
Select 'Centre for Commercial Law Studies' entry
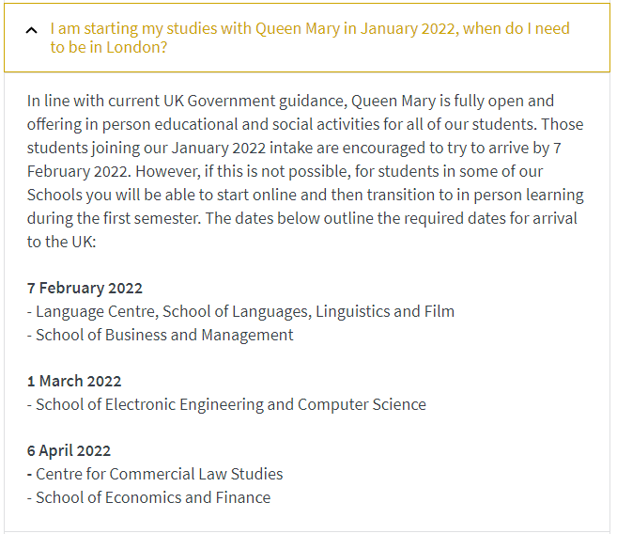tap(155, 474)
